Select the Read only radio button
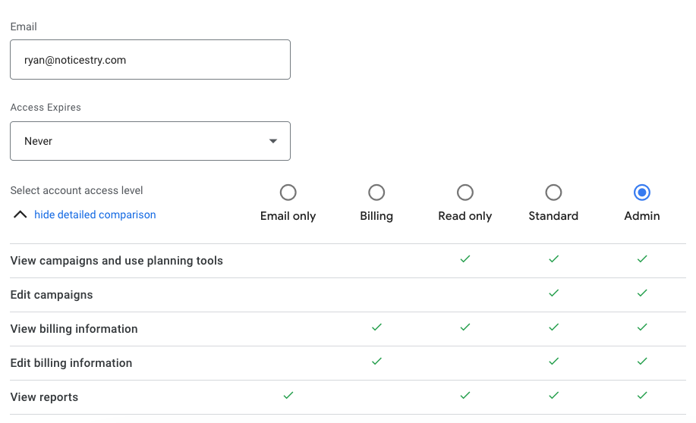Image resolution: width=696 pixels, height=423 pixels. pos(465,193)
